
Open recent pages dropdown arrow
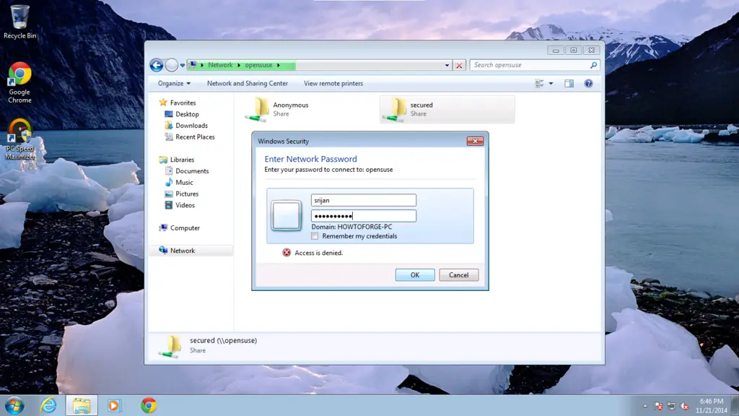click(x=183, y=66)
